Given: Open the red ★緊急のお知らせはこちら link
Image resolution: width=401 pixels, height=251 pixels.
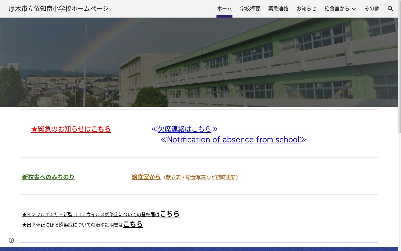Looking at the screenshot, I should click(x=71, y=129).
